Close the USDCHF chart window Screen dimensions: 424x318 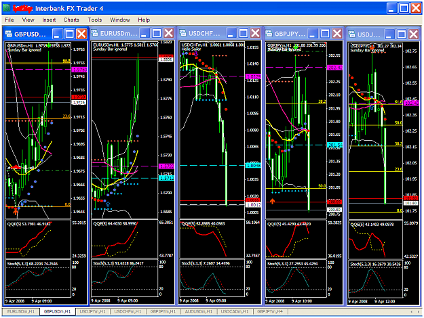(255, 33)
